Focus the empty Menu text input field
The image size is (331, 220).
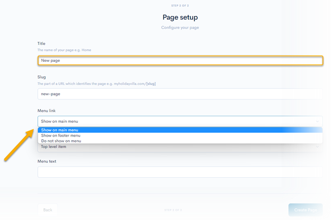pos(180,172)
